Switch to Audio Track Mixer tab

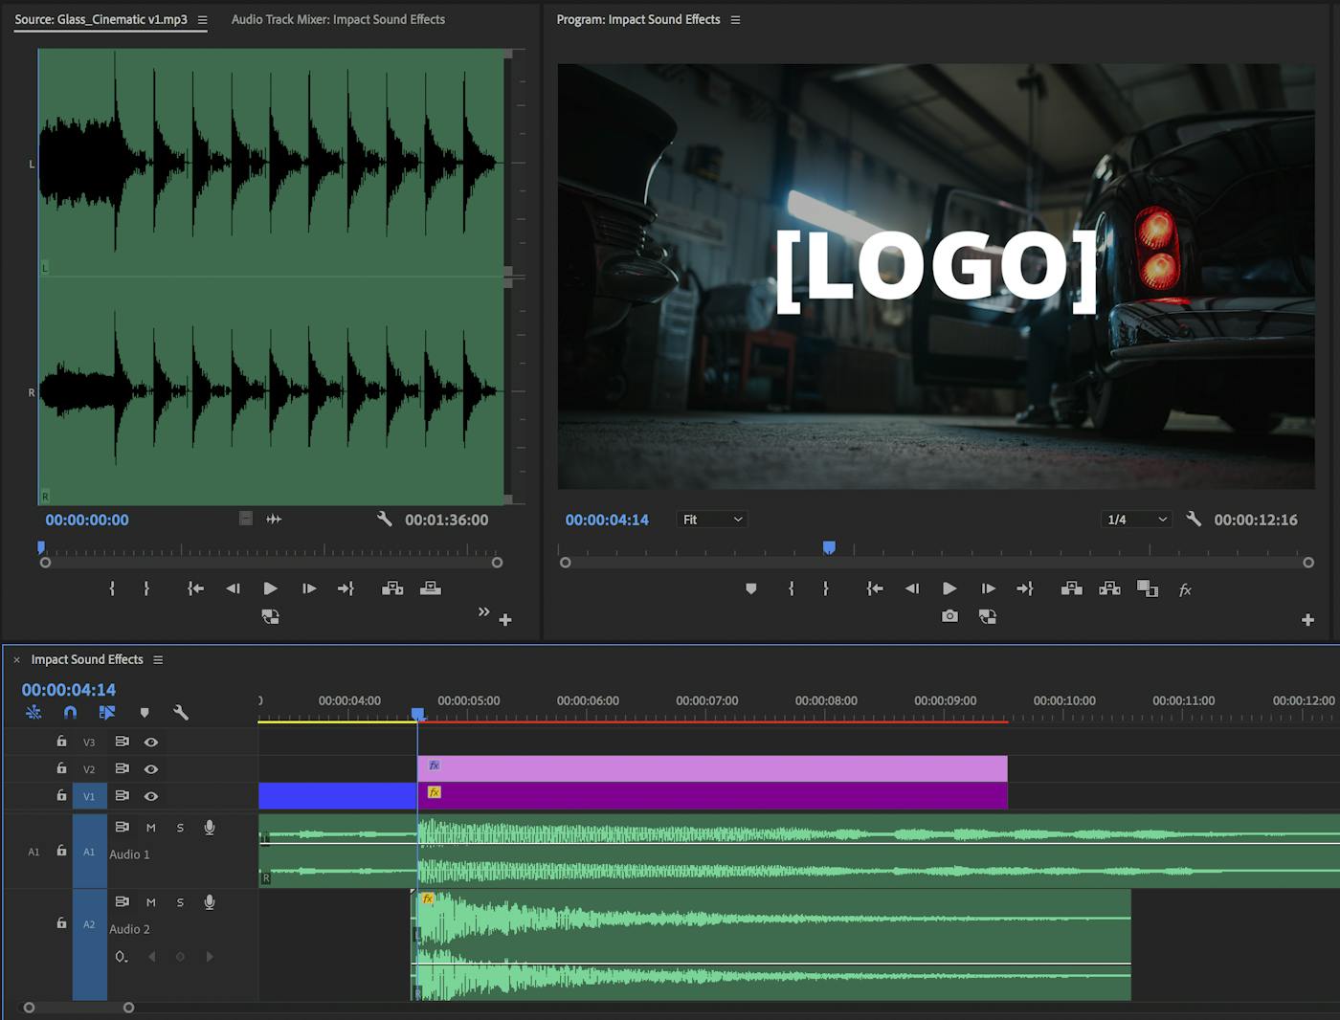(338, 19)
